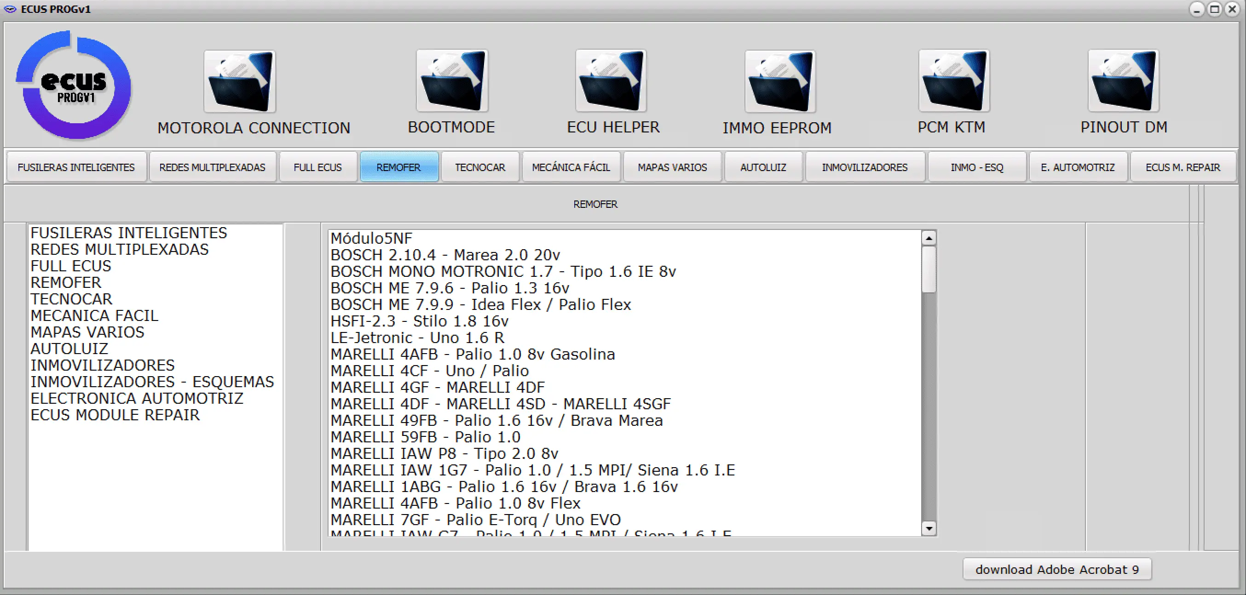Select LE-Jetronic - Uno 1.6 R
The height and width of the screenshot is (595, 1246).
tap(417, 338)
